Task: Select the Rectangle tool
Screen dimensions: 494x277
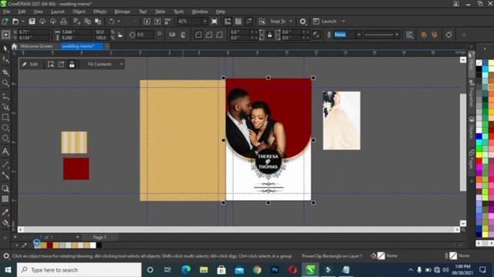Action: (x=5, y=117)
